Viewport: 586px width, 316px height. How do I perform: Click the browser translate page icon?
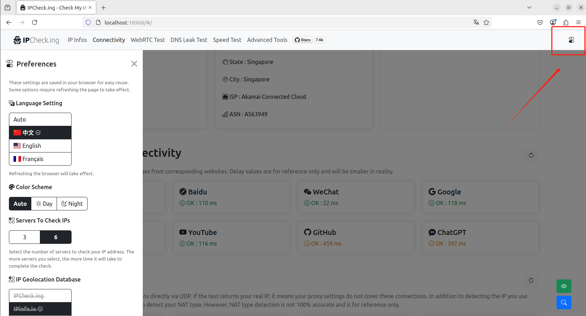[x=476, y=22]
